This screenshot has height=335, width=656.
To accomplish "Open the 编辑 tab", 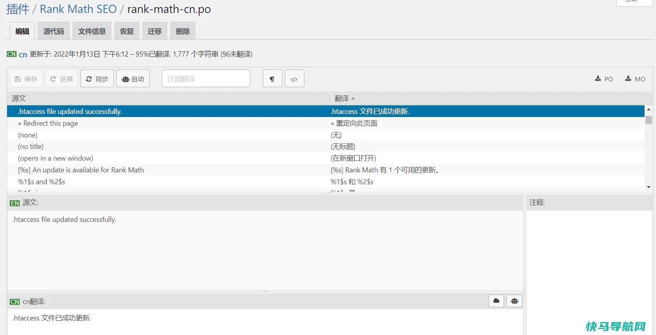I will coord(22,31).
